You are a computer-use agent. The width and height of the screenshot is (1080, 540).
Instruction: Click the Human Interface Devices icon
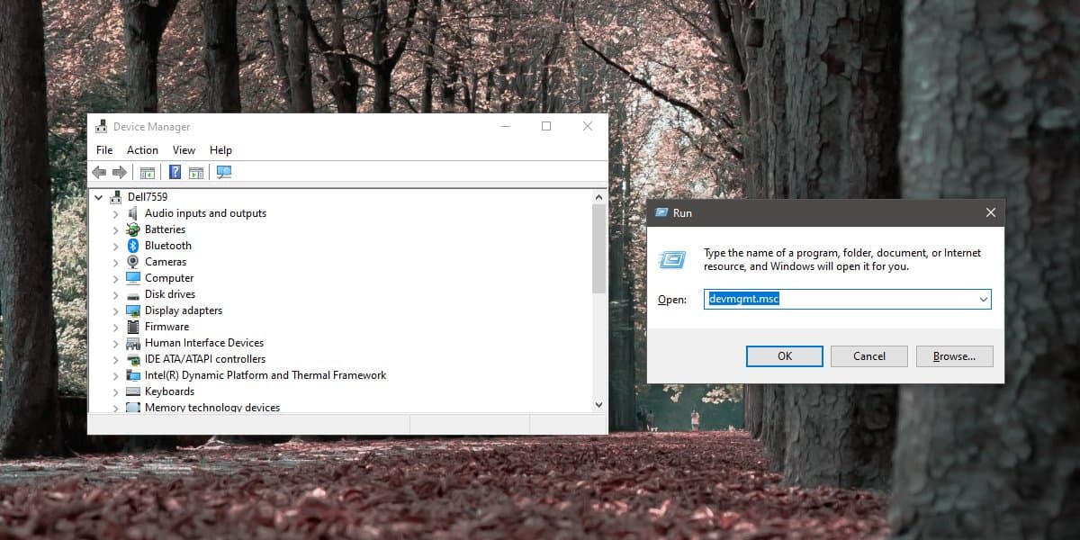tap(133, 343)
